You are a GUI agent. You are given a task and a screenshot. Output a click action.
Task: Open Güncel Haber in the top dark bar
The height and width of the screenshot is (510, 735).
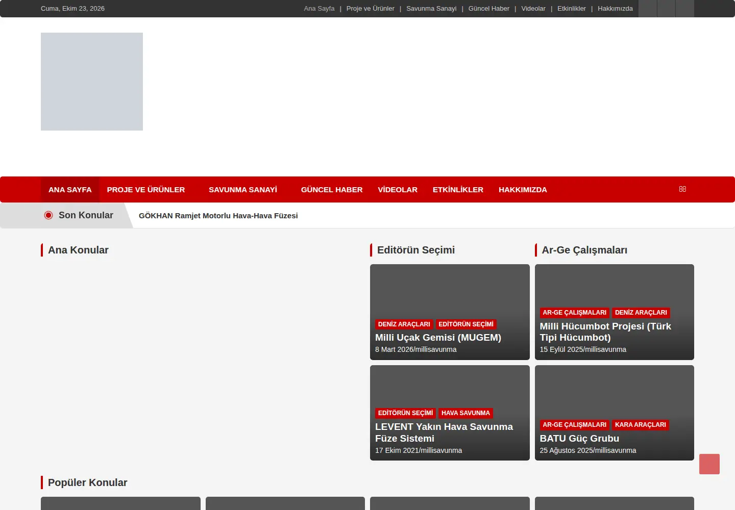[x=489, y=9]
